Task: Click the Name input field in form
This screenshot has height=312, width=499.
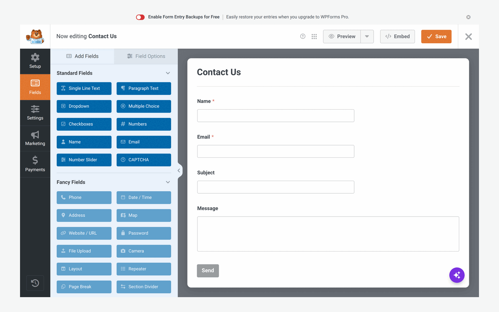Action: coord(276,116)
